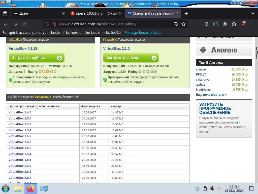The image size is (258, 194).
Task: Open the network computer taskbar icon
Action: point(44,188)
